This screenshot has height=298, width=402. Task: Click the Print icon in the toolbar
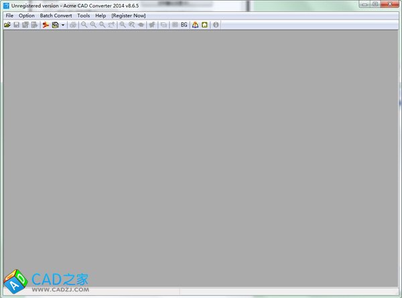(x=72, y=25)
